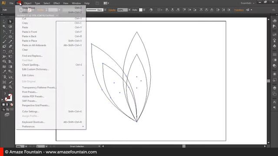Switch paint mode to Color
This screenshot has width=278, height=156.
click(x=3, y=105)
